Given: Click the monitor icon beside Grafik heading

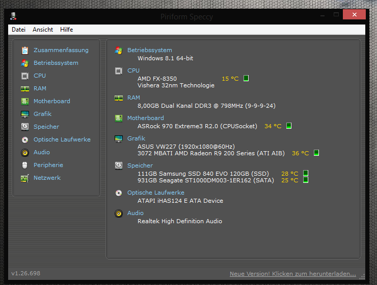Looking at the screenshot, I should tap(119, 138).
